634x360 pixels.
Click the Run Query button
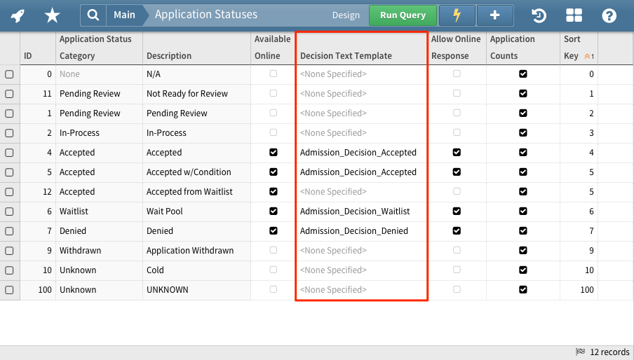point(403,15)
